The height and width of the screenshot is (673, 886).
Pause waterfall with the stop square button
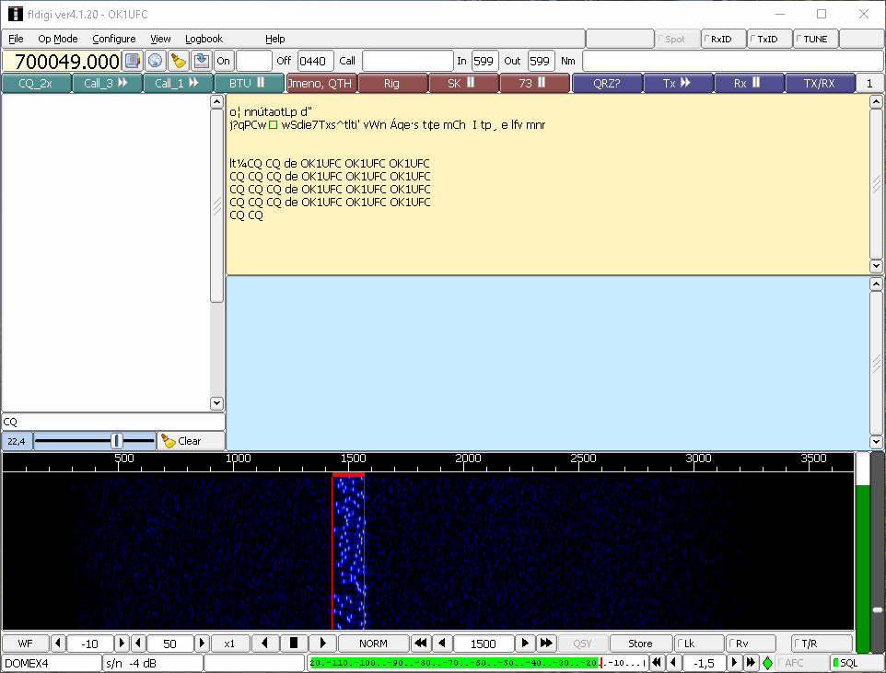(294, 644)
